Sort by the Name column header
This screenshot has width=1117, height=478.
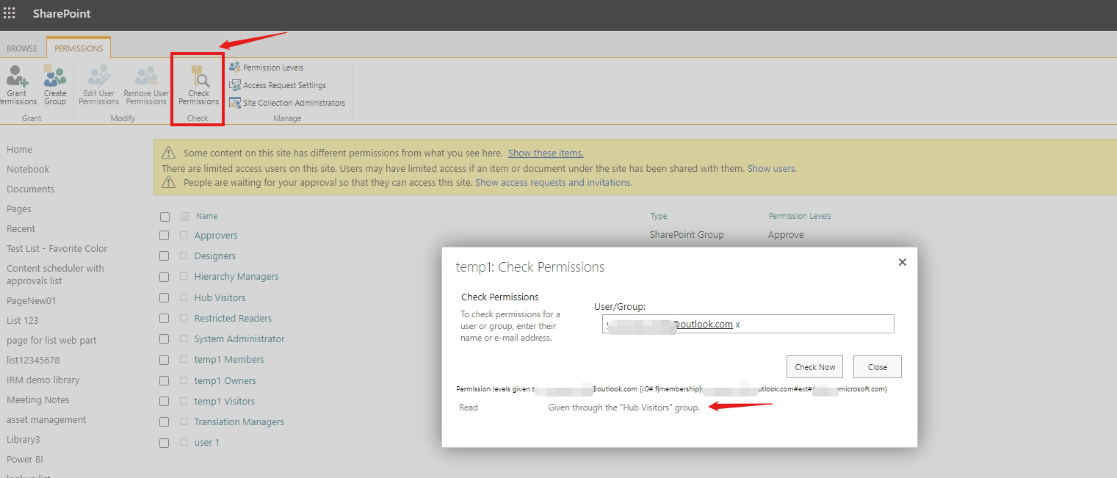click(207, 217)
